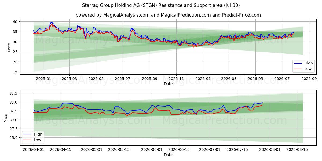
Task: Click the top chart x-axis label 2026-05
Action: (x=255, y=79)
